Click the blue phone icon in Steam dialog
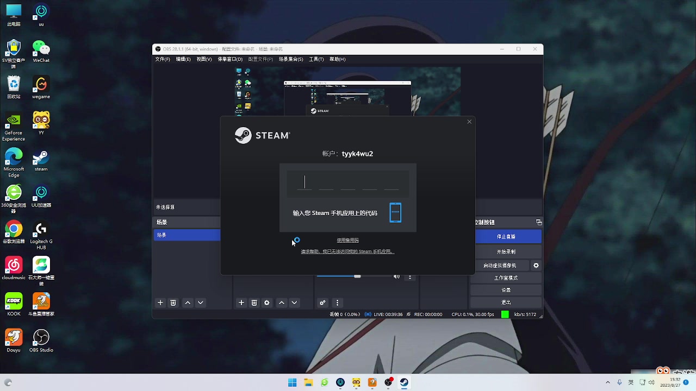The height and width of the screenshot is (391, 696). click(395, 212)
